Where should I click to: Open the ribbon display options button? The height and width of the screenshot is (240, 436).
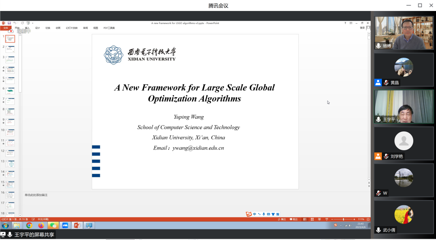point(351,23)
